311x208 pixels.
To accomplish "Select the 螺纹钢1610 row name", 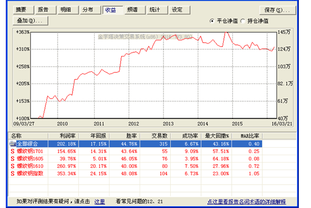I will coord(30,166).
